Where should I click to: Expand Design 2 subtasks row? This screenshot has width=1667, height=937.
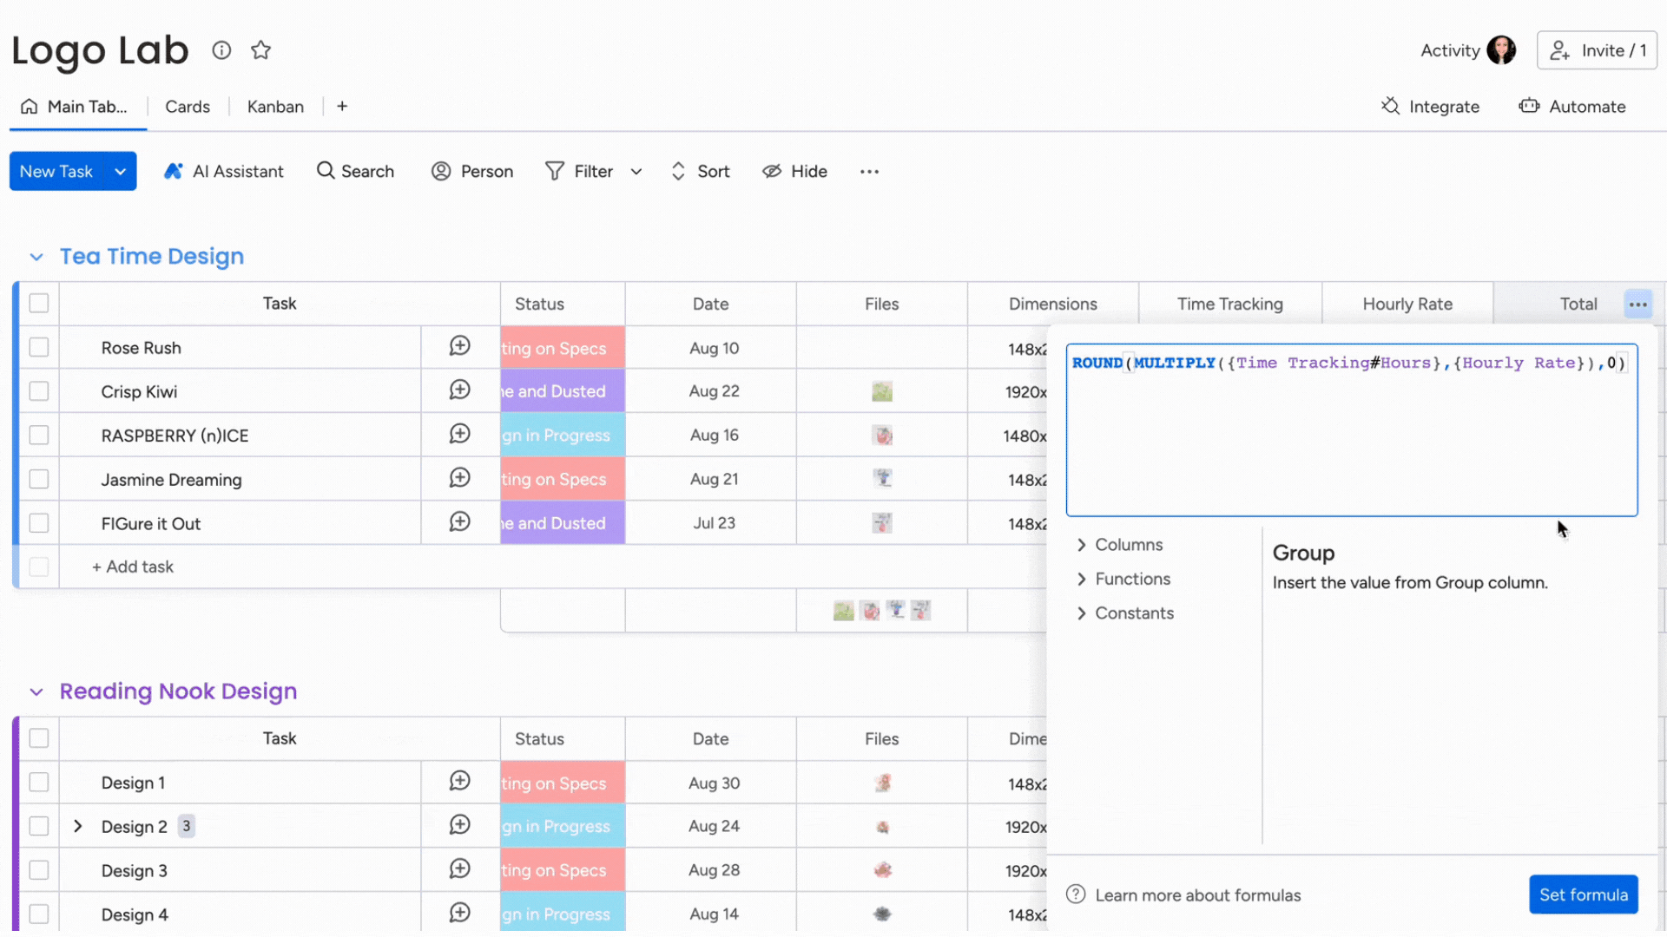(x=76, y=826)
